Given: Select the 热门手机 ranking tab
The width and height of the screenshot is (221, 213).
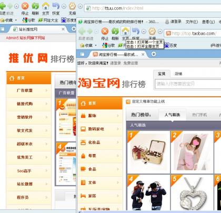Looking at the screenshot, I should point(199,115).
